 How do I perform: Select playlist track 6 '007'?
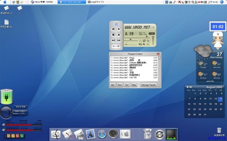tap(134, 70)
